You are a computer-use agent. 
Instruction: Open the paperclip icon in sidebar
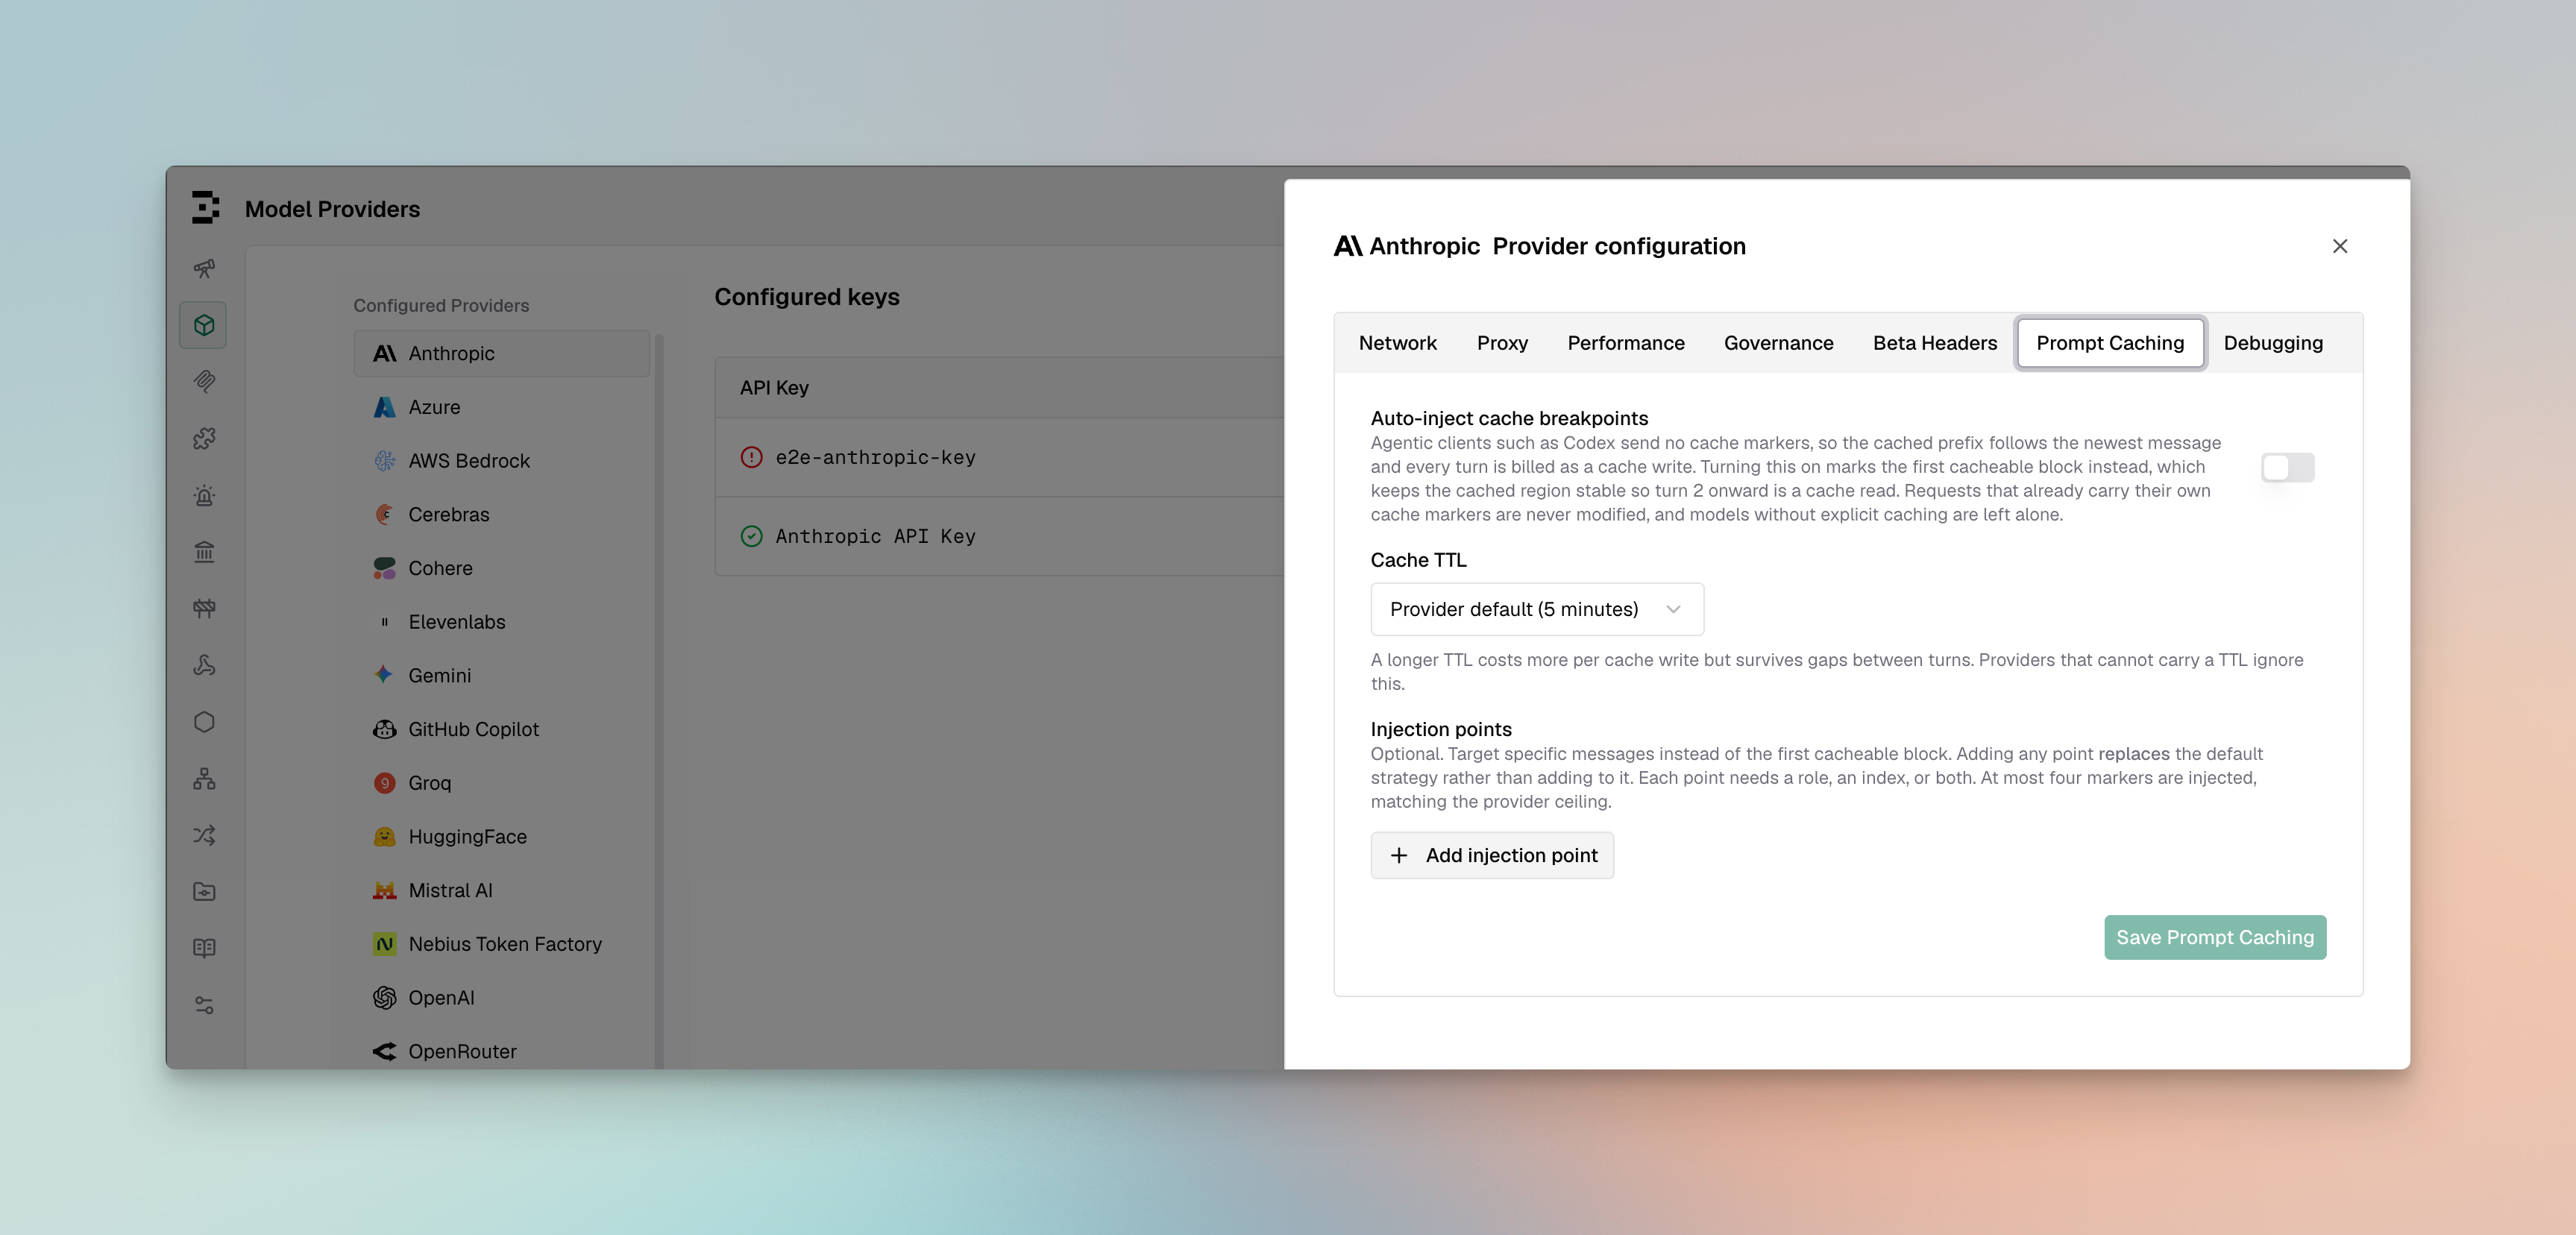tap(204, 381)
